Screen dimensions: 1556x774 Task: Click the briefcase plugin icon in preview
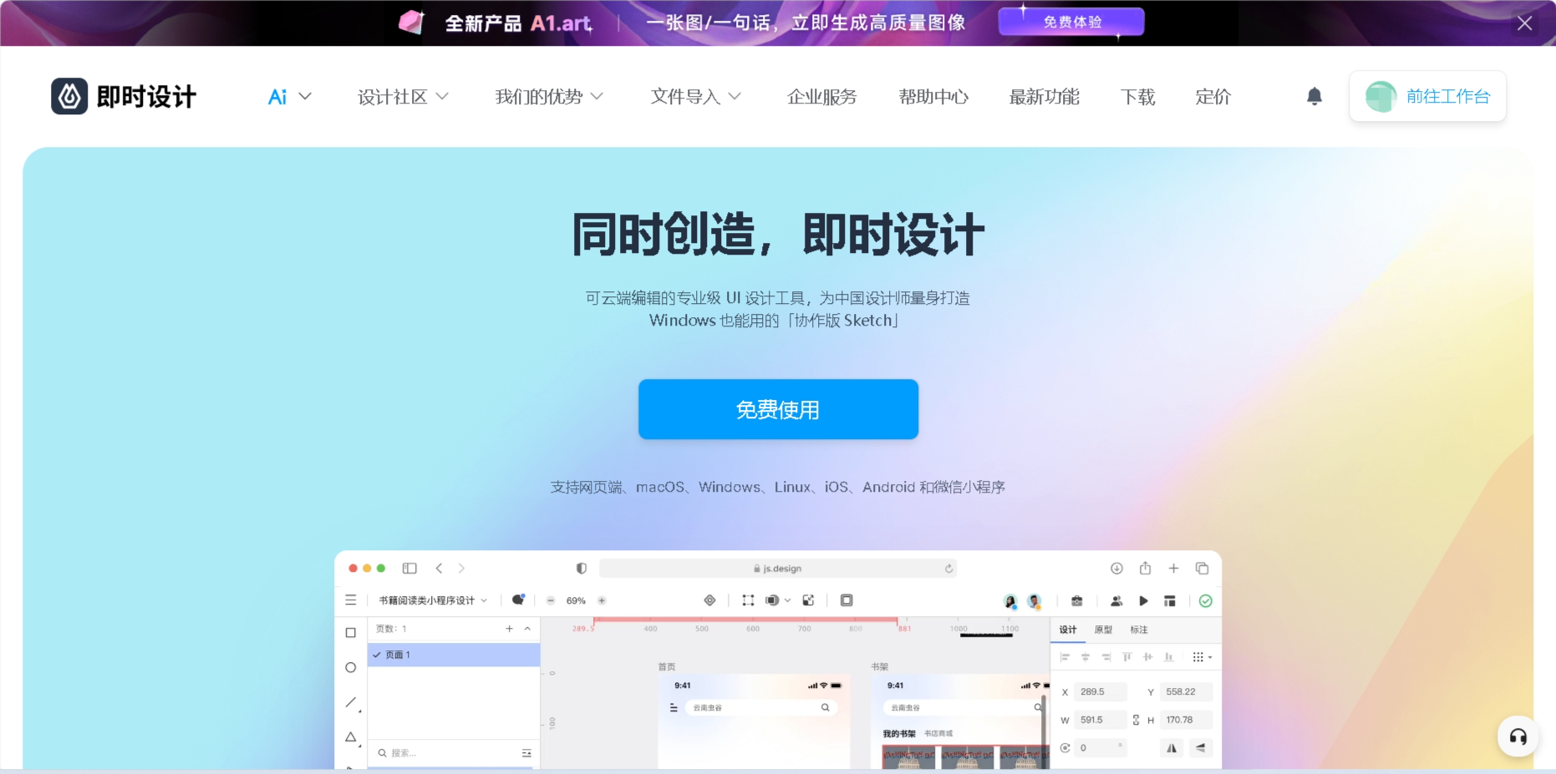point(1077,600)
